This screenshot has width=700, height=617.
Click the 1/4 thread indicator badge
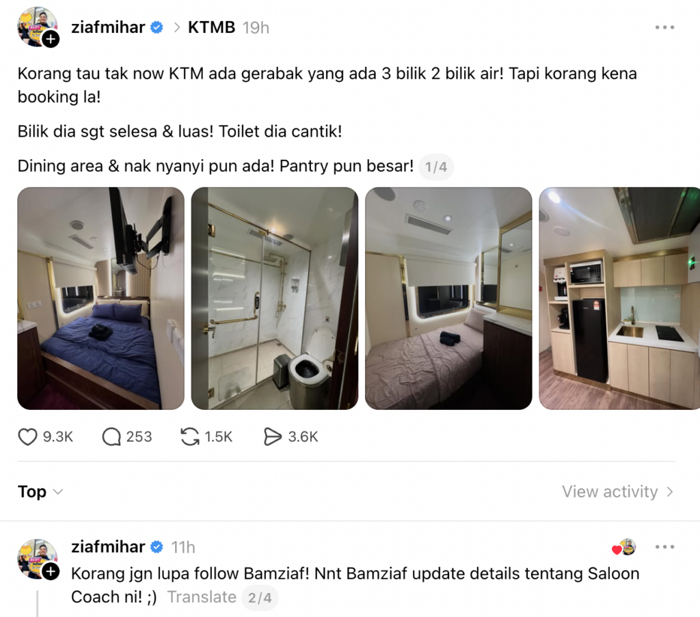[436, 167]
